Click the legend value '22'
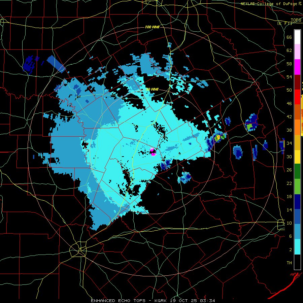 pos(289,183)
